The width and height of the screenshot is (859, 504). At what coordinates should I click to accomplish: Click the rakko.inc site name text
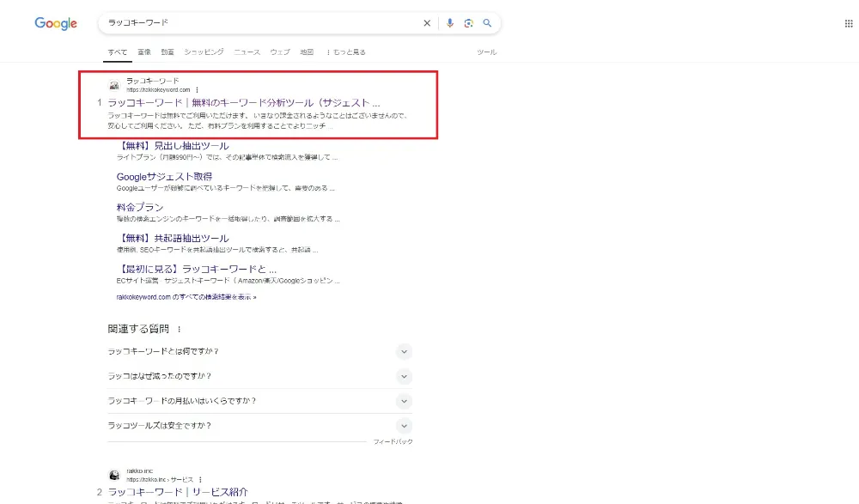point(140,471)
